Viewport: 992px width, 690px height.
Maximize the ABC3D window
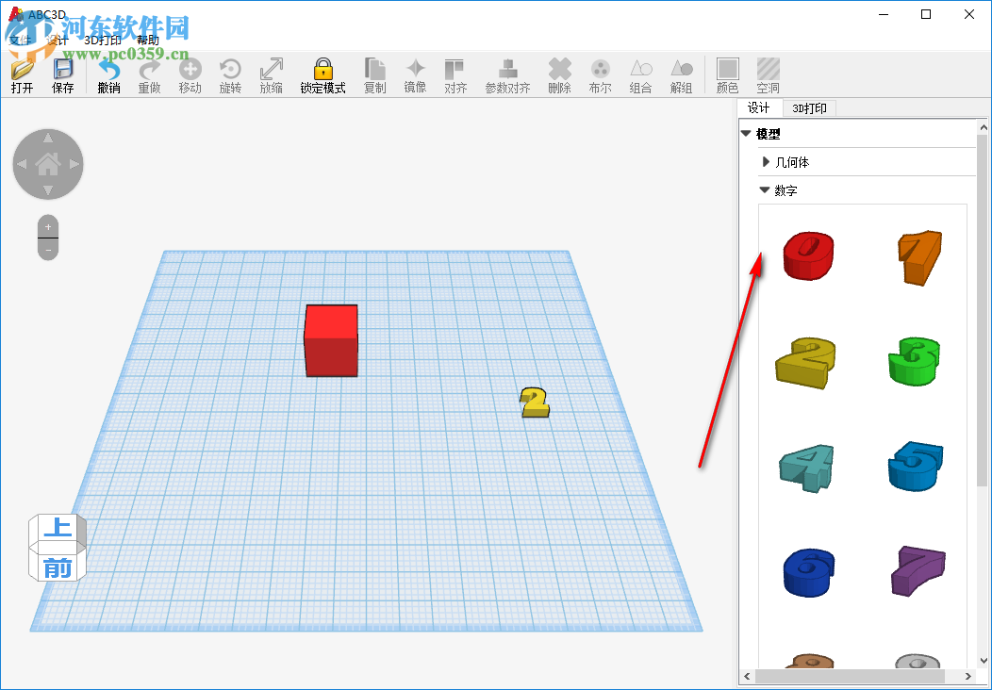(926, 14)
